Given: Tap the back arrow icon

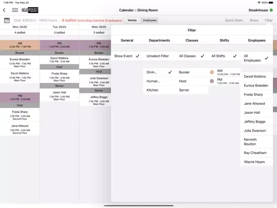Looking at the screenshot, I should [x=4, y=10].
